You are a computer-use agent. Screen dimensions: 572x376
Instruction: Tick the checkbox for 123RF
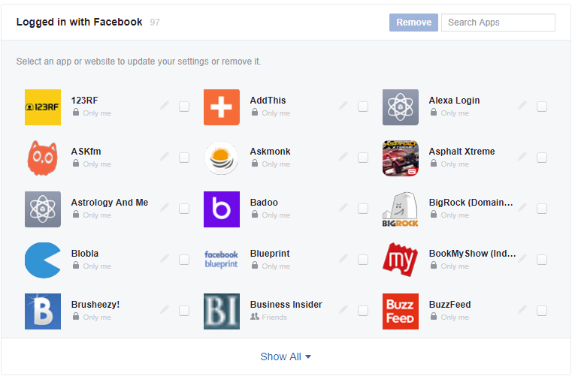(x=184, y=107)
